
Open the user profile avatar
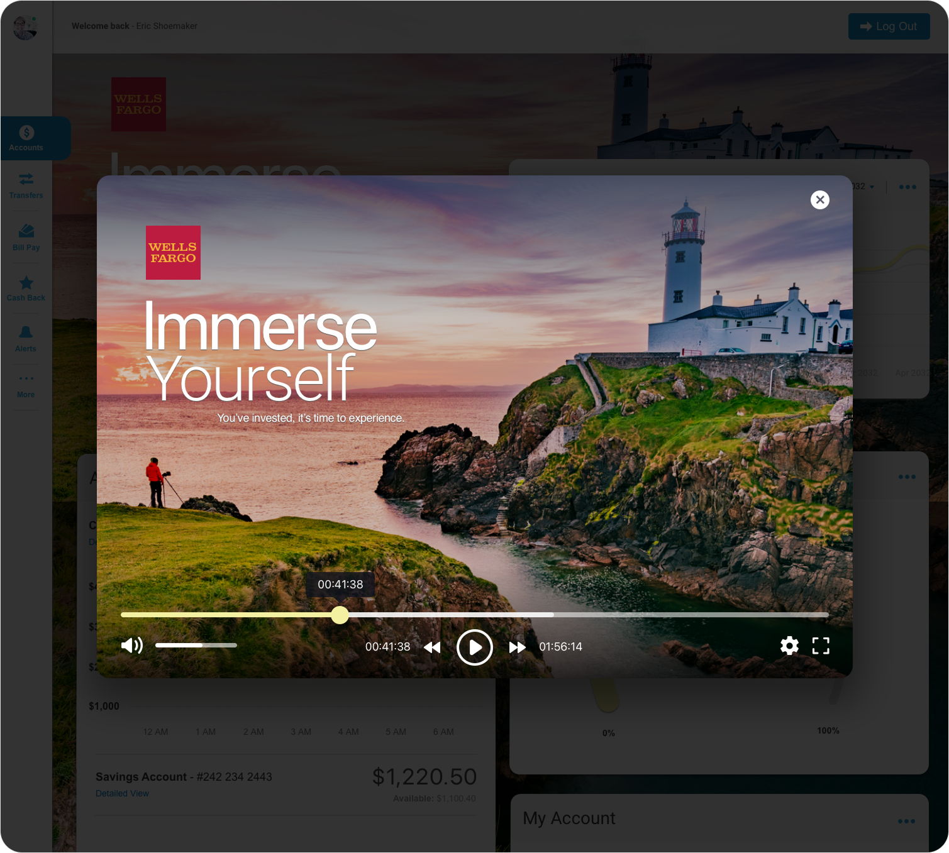(x=25, y=27)
